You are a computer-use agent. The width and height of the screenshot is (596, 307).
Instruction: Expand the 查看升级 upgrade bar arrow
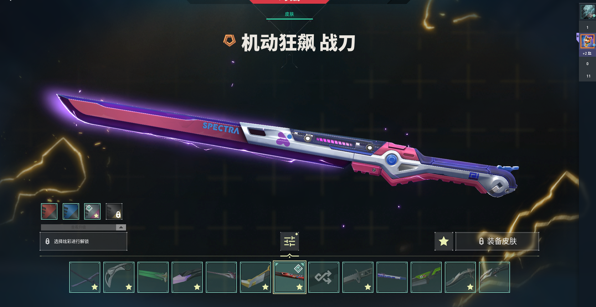[x=121, y=227]
